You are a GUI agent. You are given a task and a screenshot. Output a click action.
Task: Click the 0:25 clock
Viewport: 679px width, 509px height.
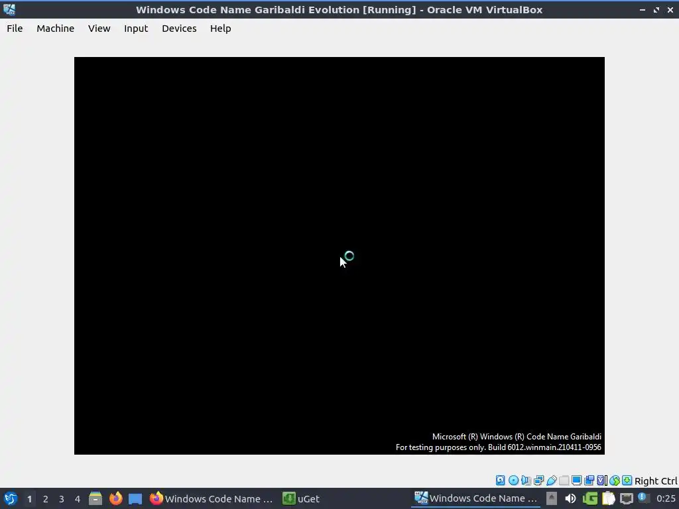point(666,498)
